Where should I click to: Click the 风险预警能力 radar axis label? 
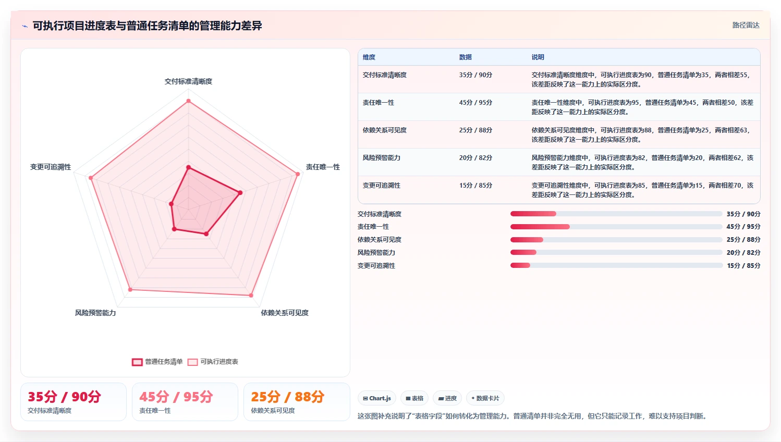(95, 313)
